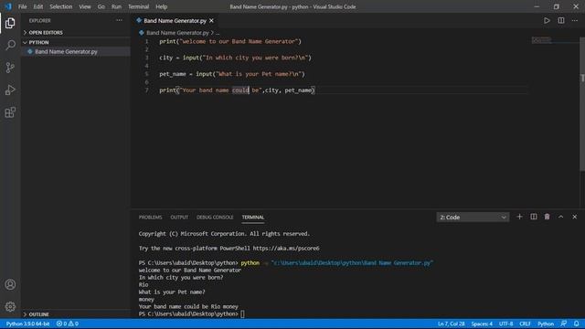Viewport: 585px width, 329px height.
Task: Click line number 7 in gutter
Action: tap(146, 90)
